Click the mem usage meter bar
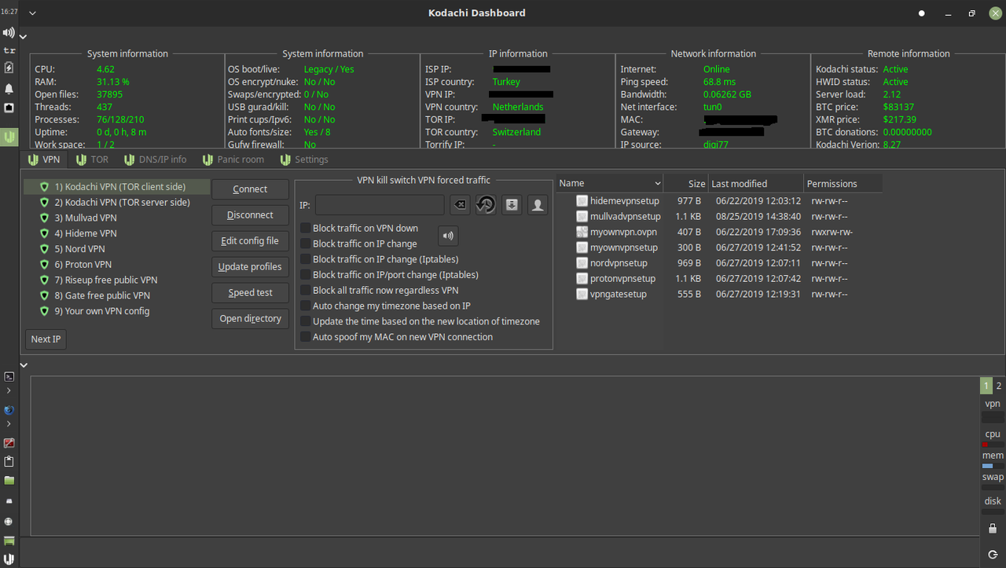The height and width of the screenshot is (568, 1006). coord(993,466)
